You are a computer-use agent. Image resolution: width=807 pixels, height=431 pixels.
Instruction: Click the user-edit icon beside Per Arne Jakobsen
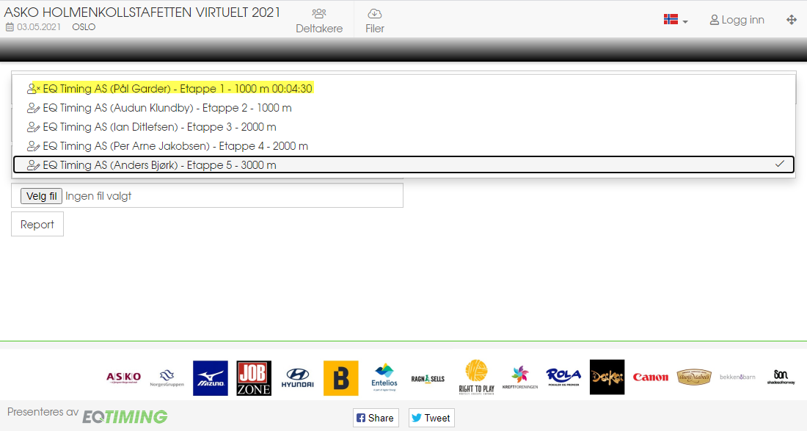point(34,146)
